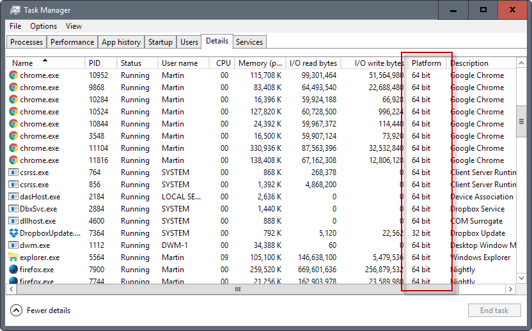Click the Chrome icon in the PID 9868 row
The height and width of the screenshot is (331, 532).
pyautogui.click(x=13, y=88)
